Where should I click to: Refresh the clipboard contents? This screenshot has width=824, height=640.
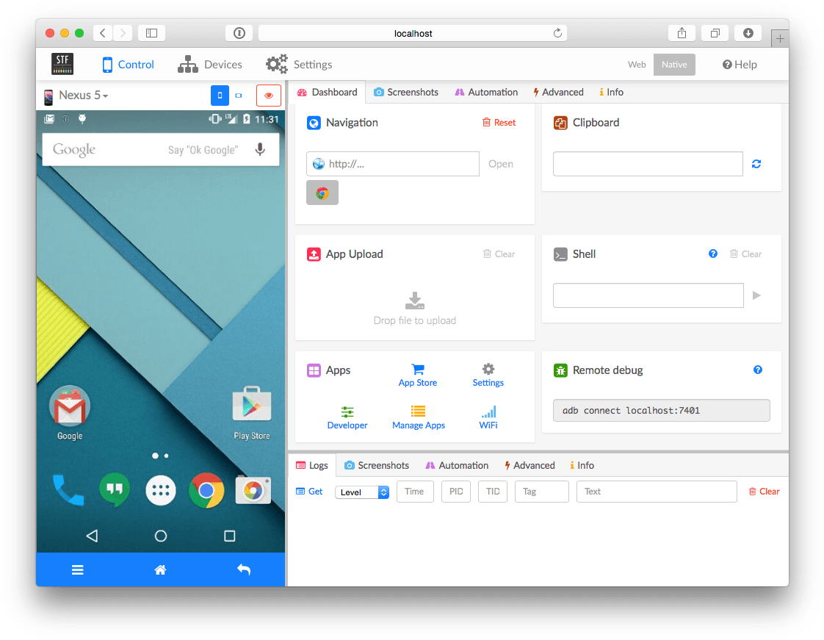tap(756, 164)
